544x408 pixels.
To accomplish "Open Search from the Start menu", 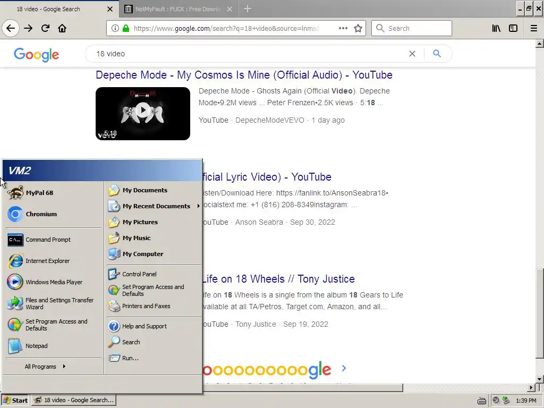I will coord(154,342).
